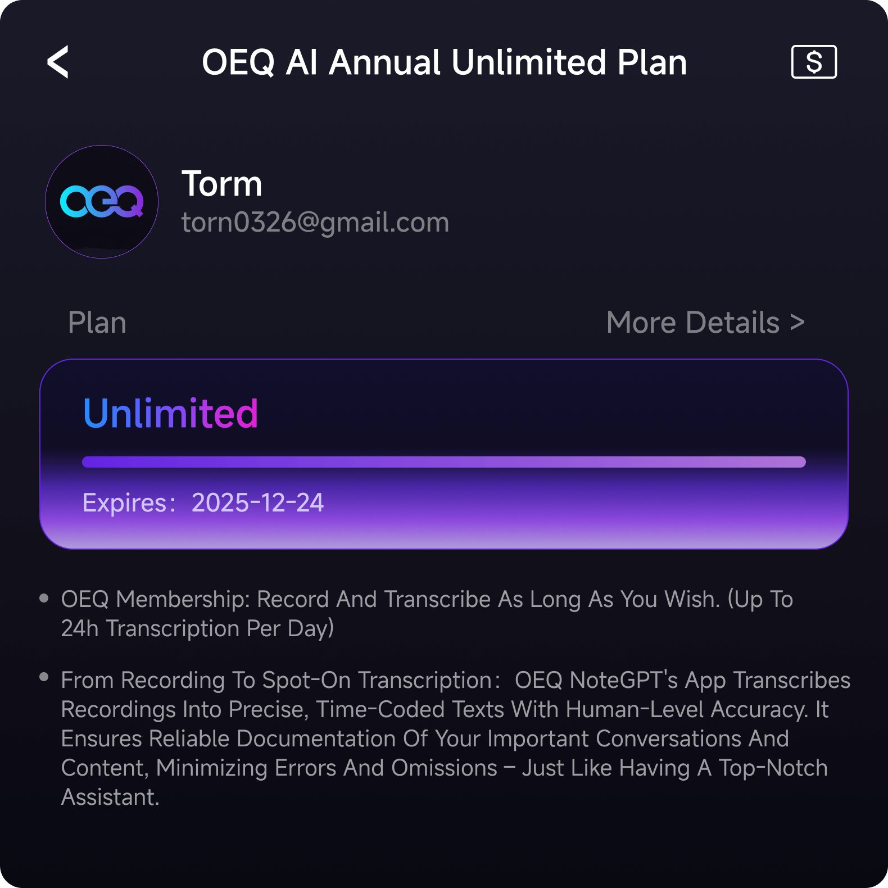888x888 pixels.
Task: Click the 24h Transcription Per Day line
Action: pyautogui.click(x=197, y=628)
